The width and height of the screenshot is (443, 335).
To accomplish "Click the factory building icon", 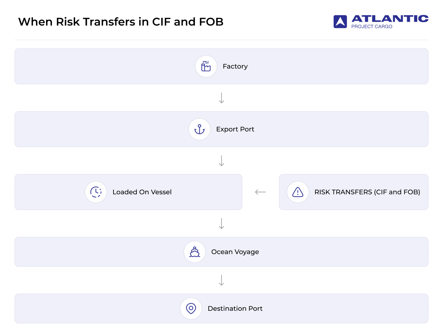I will click(206, 66).
